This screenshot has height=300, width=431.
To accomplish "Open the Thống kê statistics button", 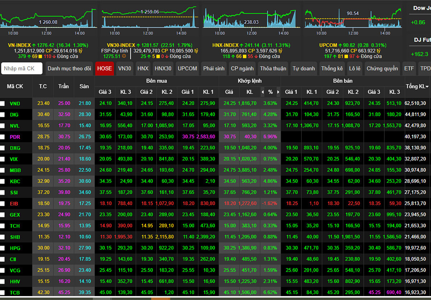I will click(332, 68).
